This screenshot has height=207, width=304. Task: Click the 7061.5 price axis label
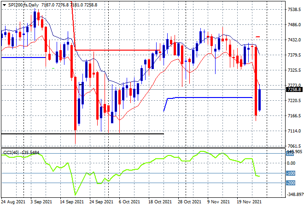click(x=294, y=146)
